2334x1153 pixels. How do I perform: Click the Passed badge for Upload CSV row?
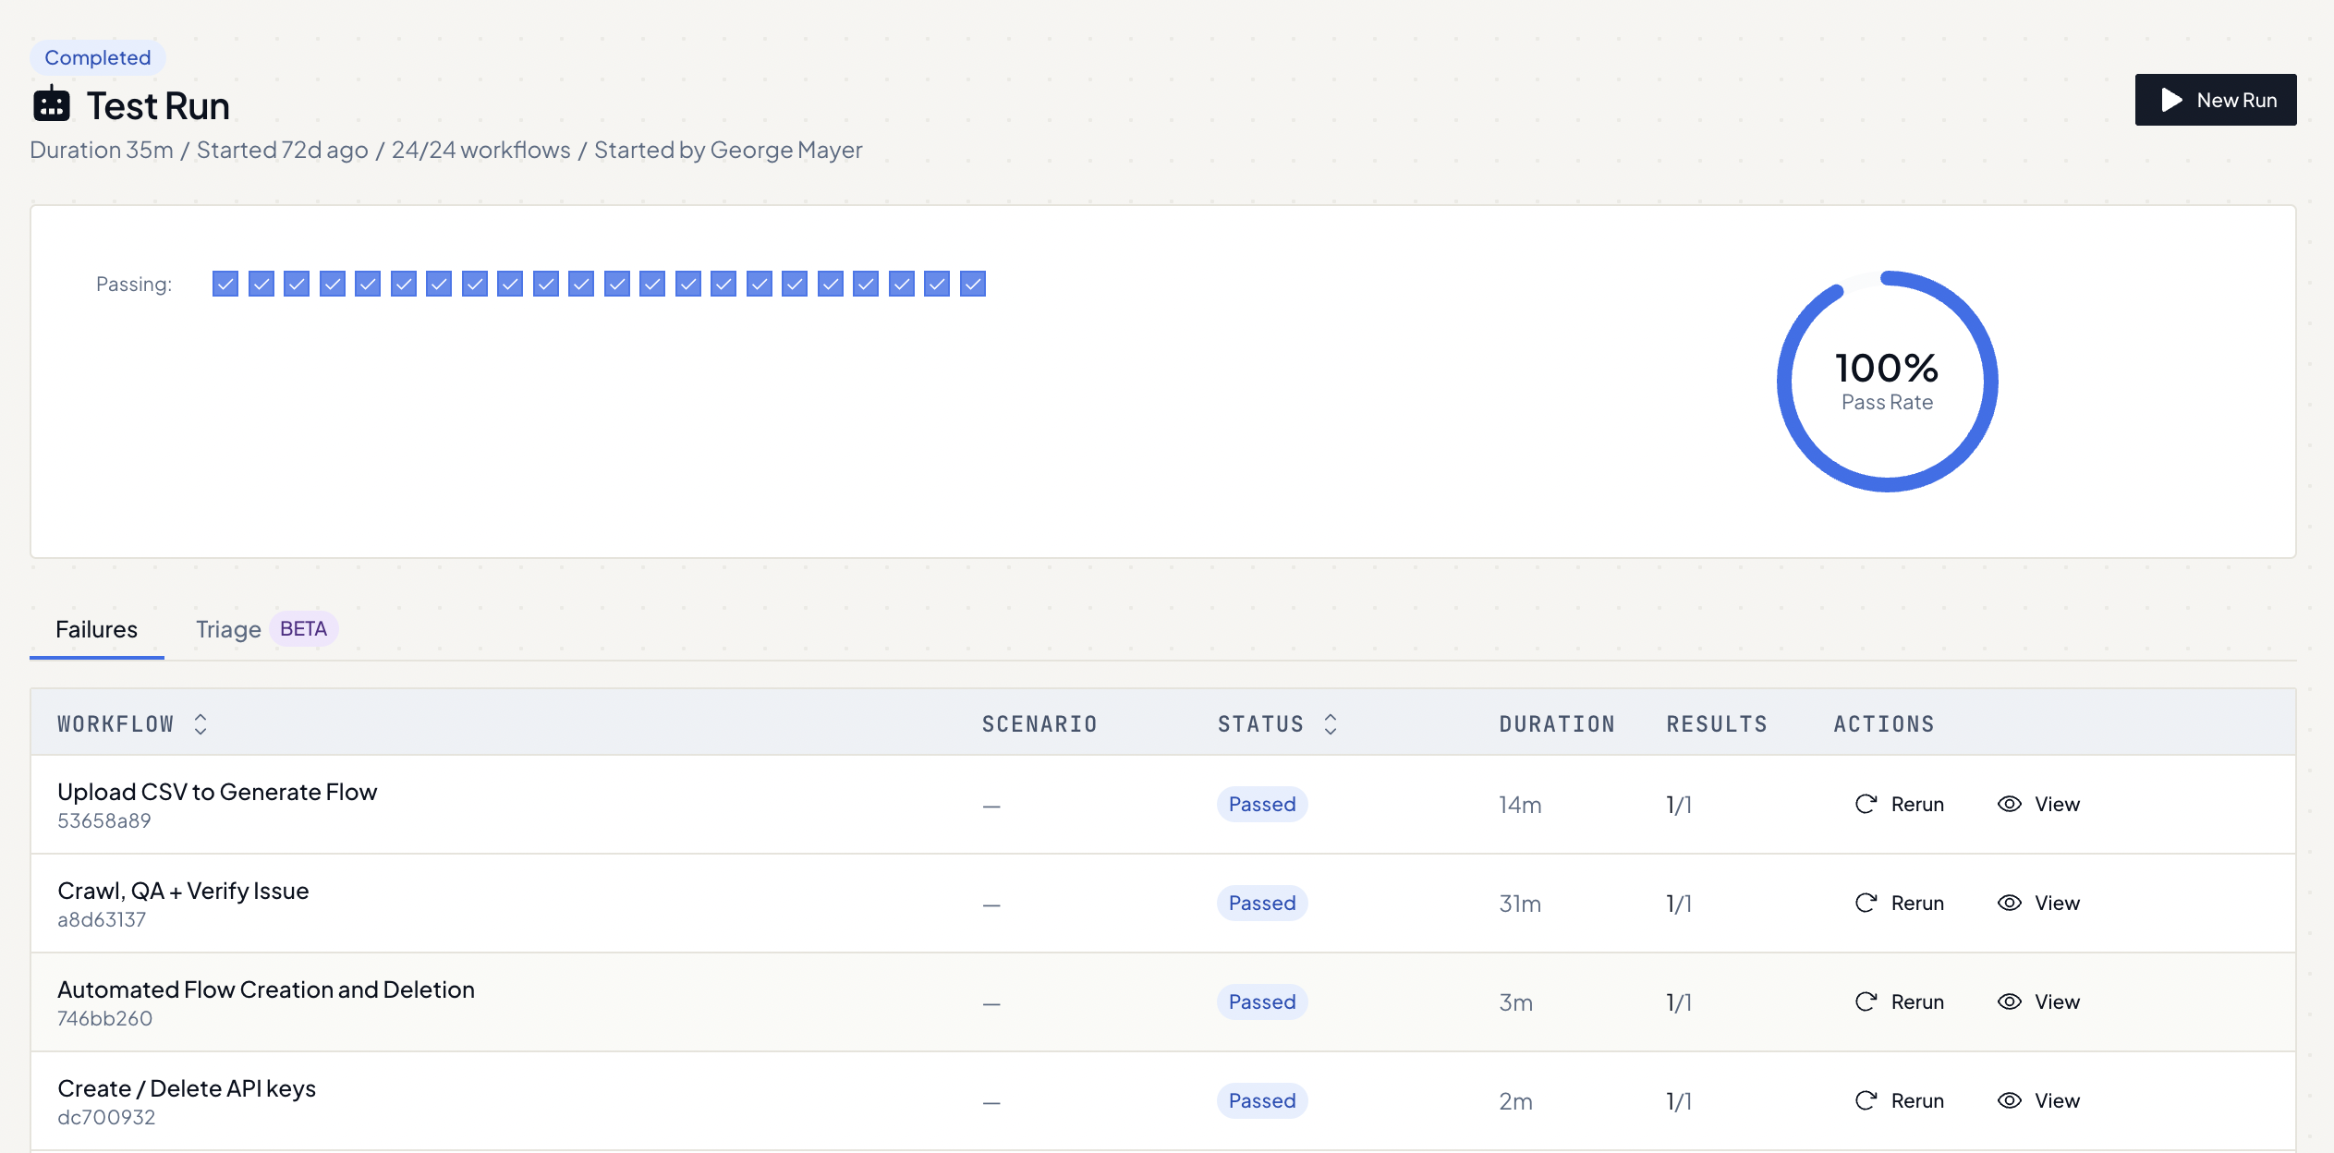pyautogui.click(x=1262, y=805)
